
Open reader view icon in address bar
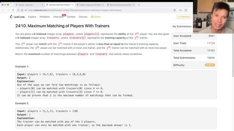[x=174, y=10]
